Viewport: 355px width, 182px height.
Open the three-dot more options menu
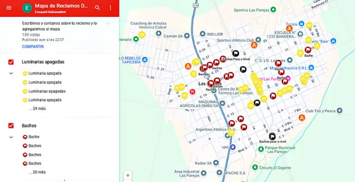point(111,8)
